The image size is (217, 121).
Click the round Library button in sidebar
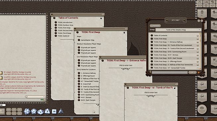202,109
